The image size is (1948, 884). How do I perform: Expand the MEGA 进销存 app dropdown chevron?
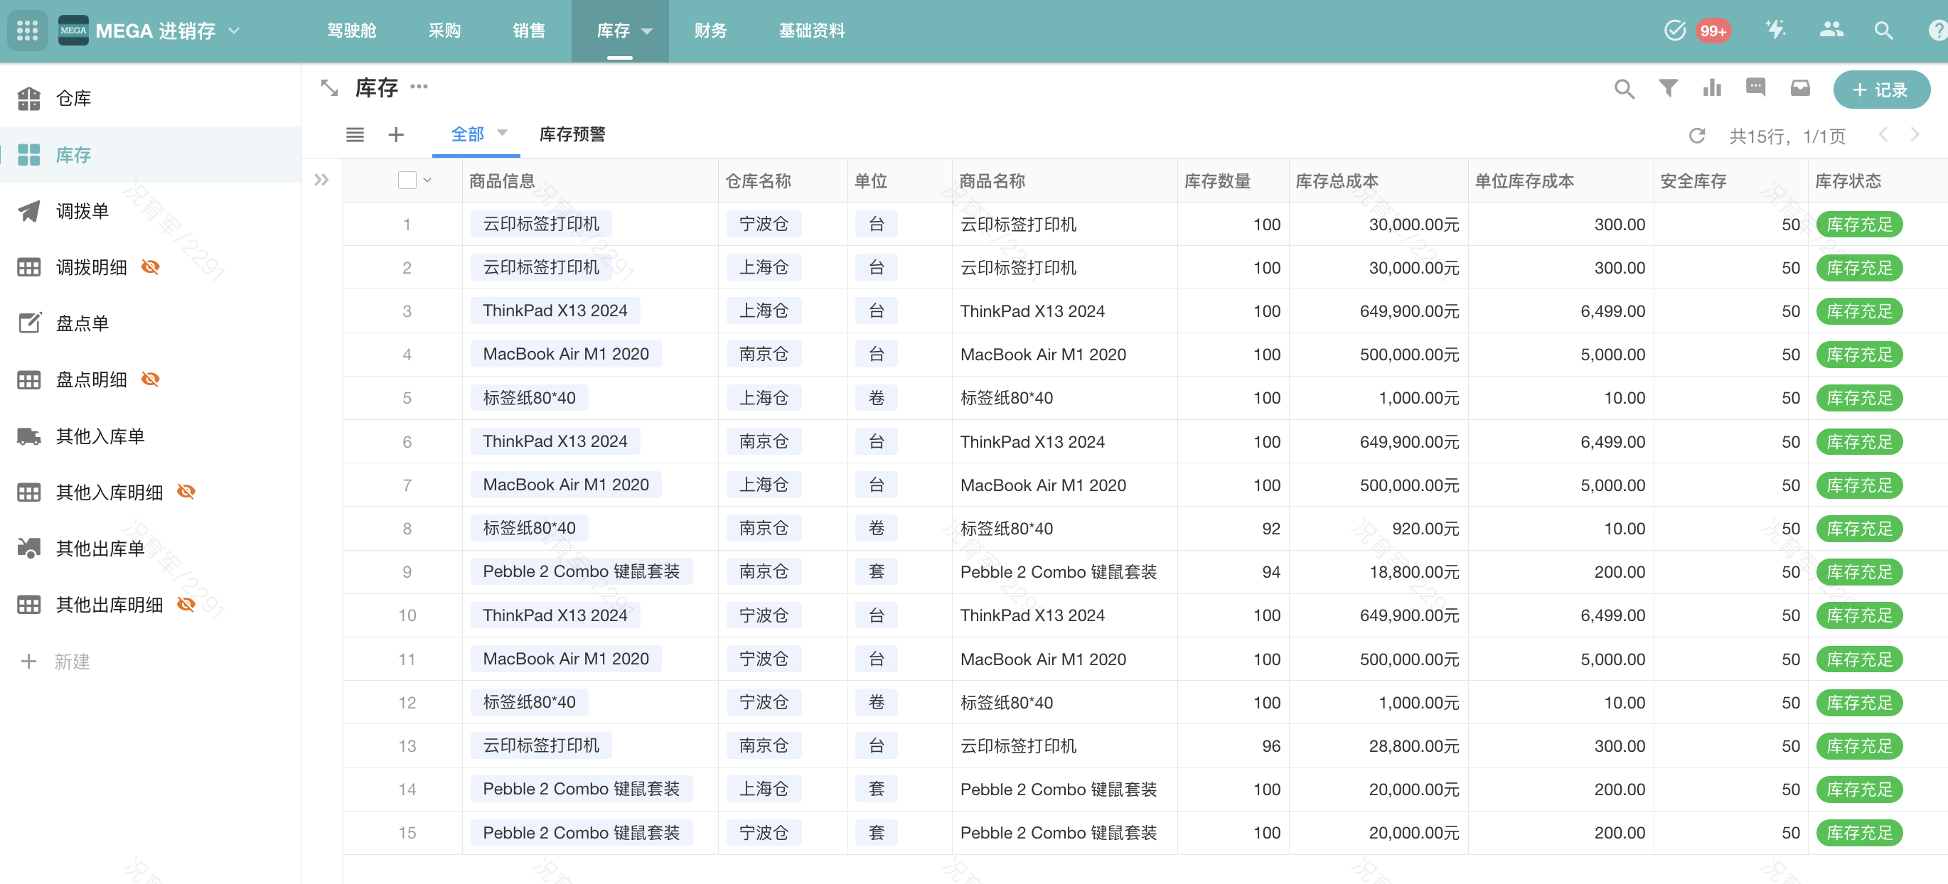(x=234, y=31)
